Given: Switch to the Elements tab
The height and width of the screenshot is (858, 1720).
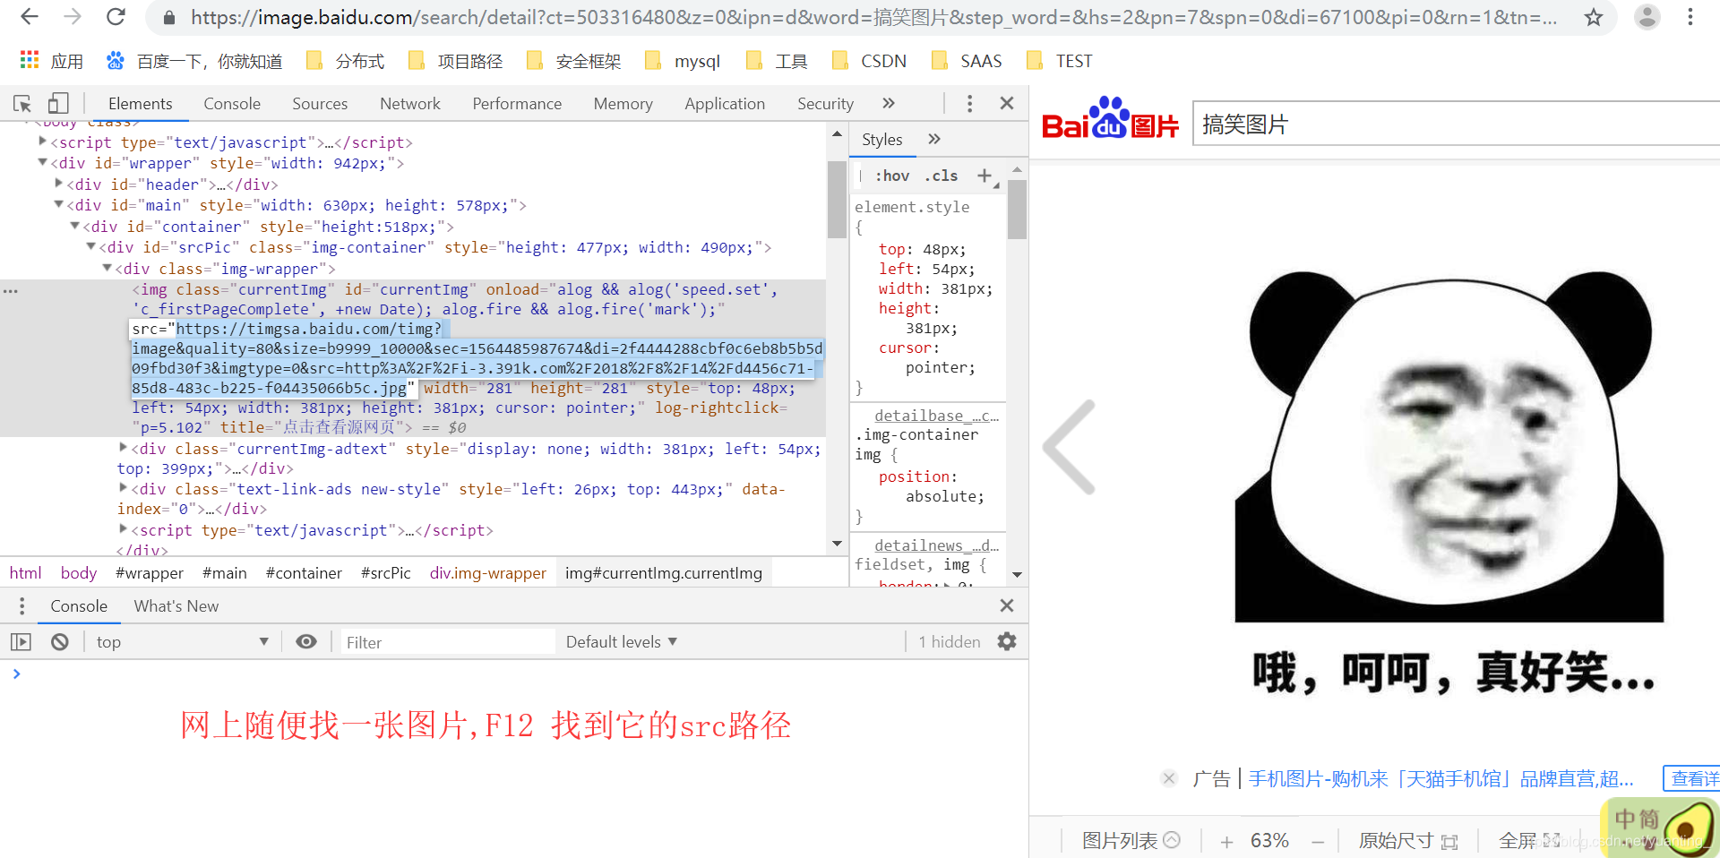Looking at the screenshot, I should pos(140,104).
